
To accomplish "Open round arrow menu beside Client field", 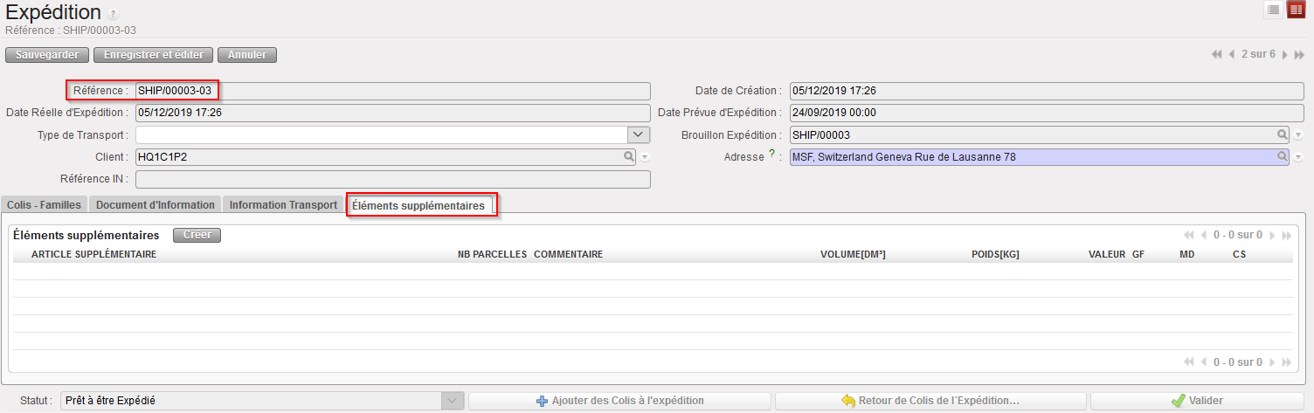I will (645, 157).
